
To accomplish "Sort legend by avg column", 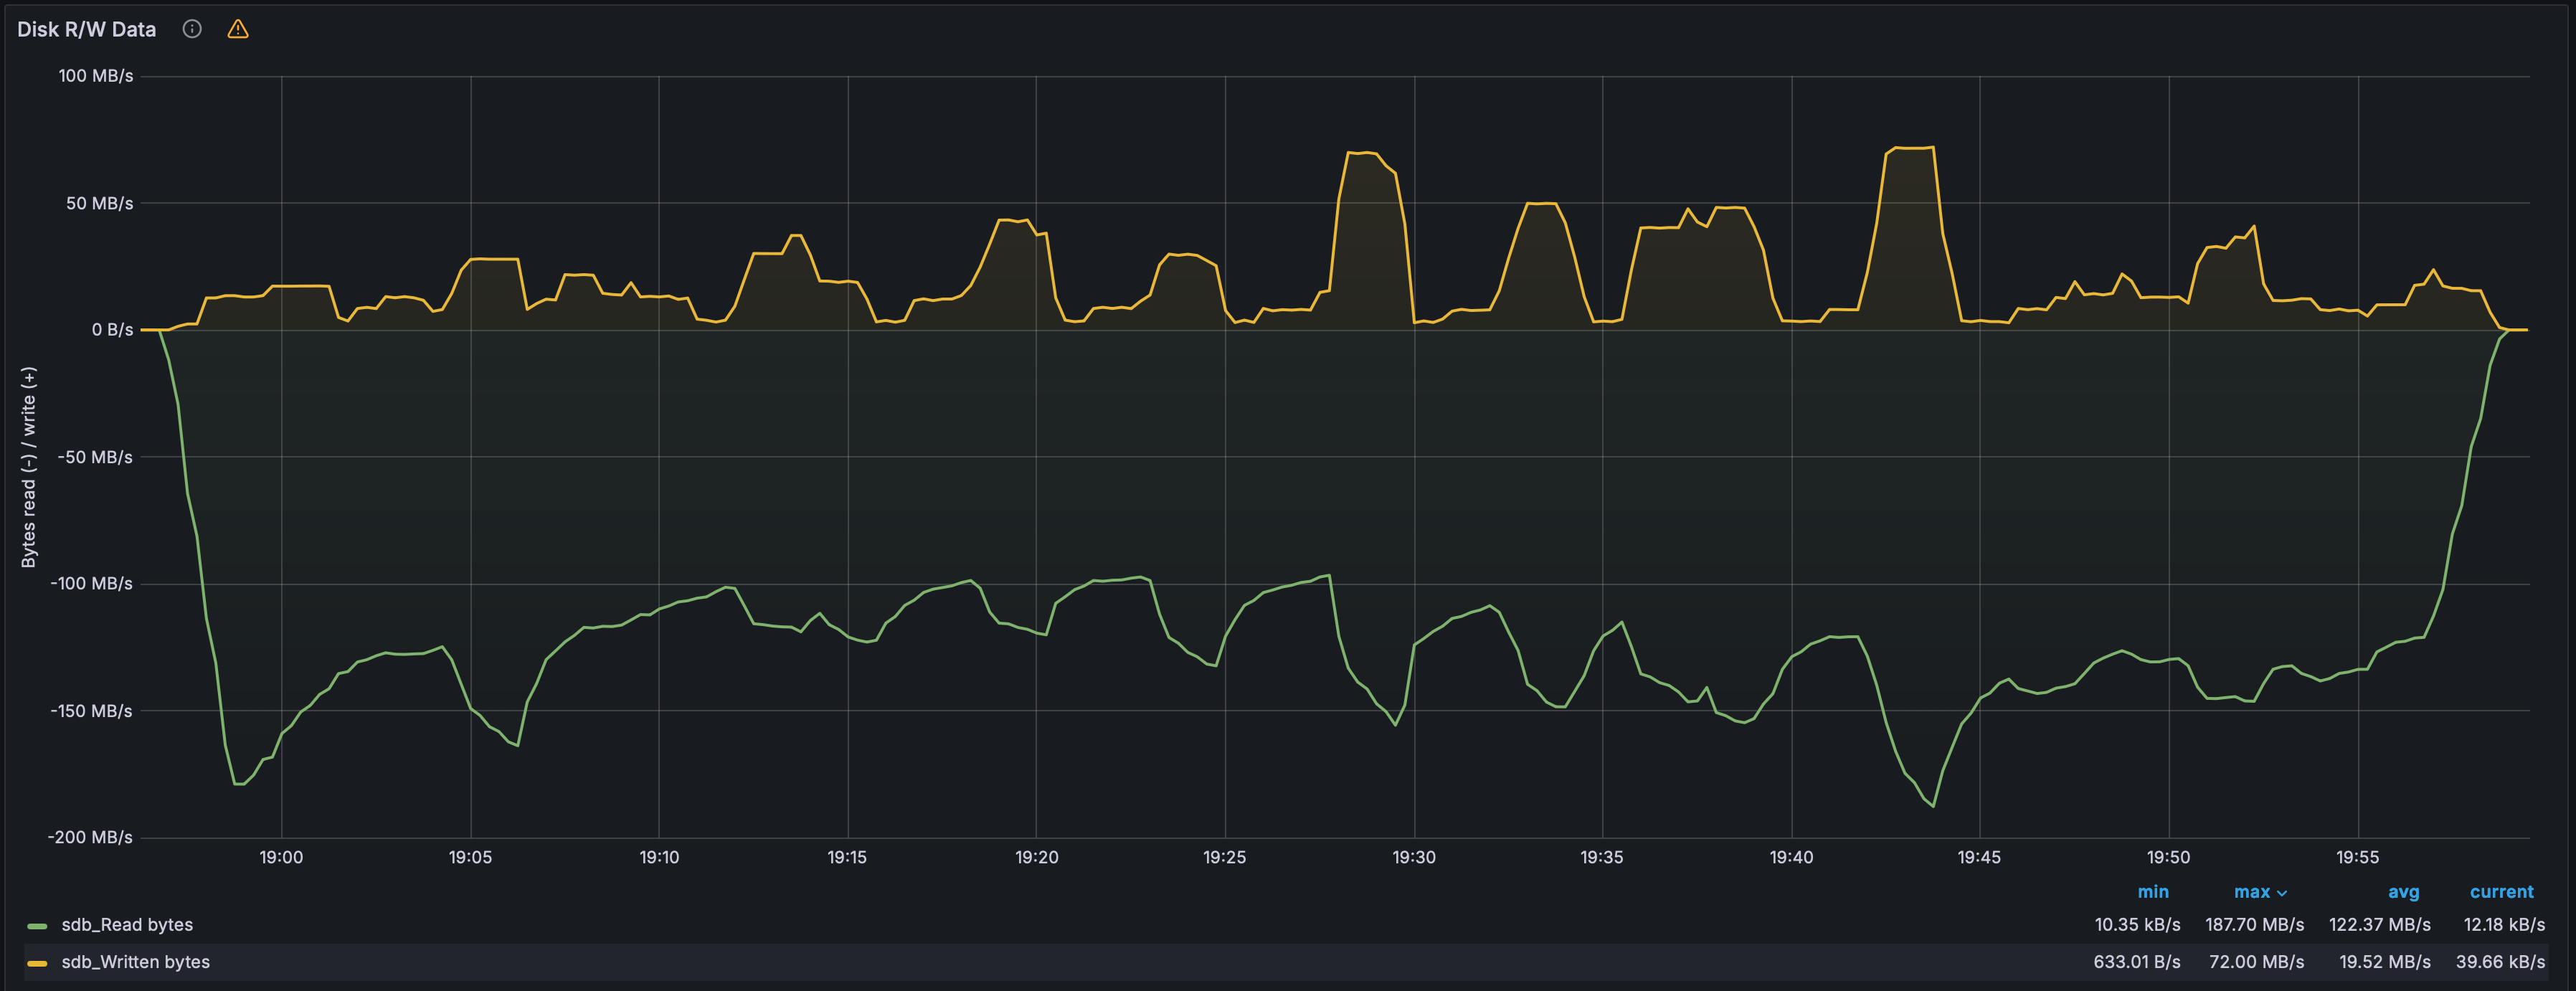I will (x=2403, y=892).
